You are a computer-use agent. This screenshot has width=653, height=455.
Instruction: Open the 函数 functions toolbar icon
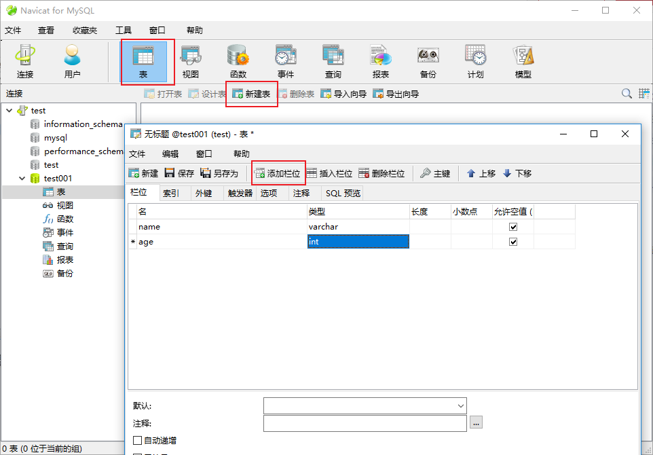pyautogui.click(x=238, y=62)
